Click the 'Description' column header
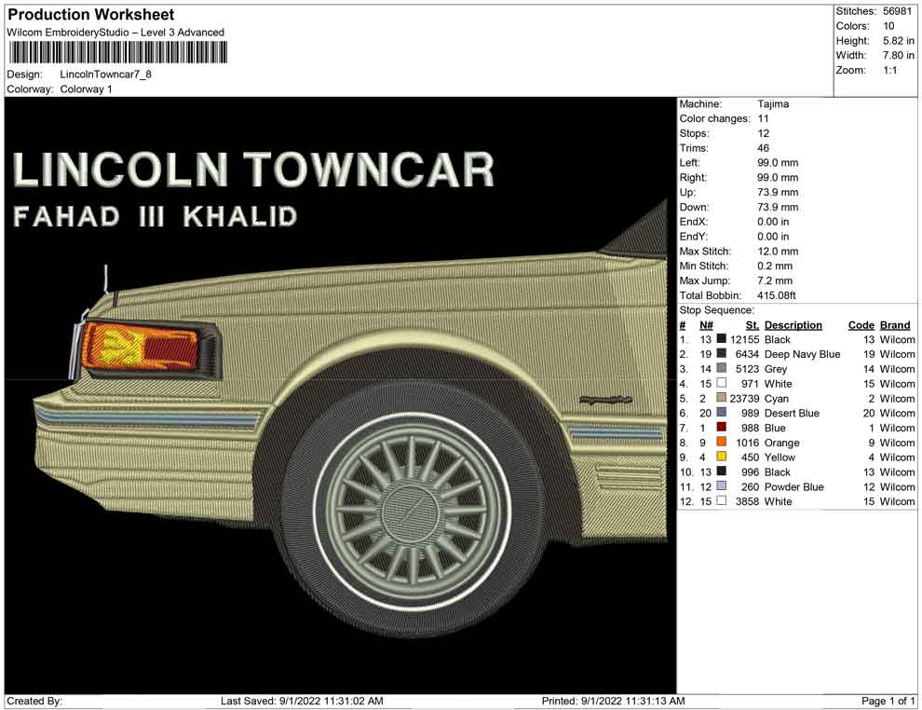 click(x=793, y=324)
